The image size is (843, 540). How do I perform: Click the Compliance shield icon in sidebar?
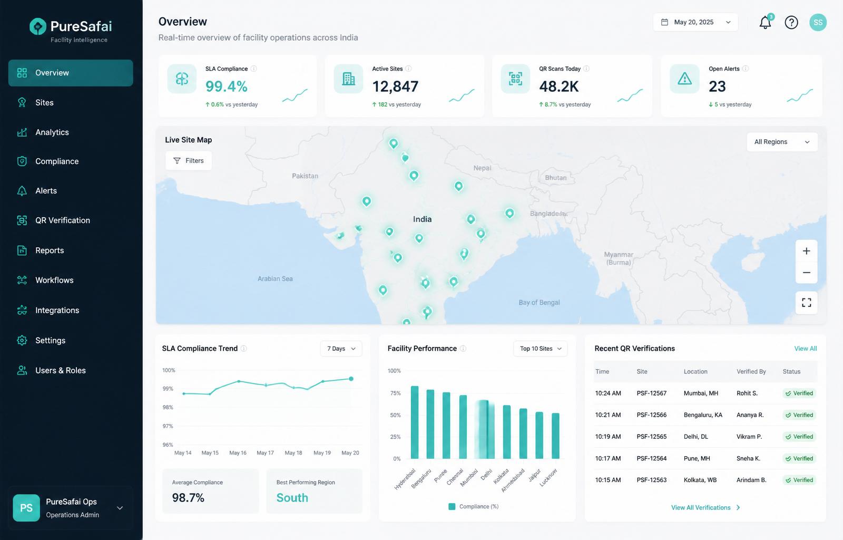(22, 161)
